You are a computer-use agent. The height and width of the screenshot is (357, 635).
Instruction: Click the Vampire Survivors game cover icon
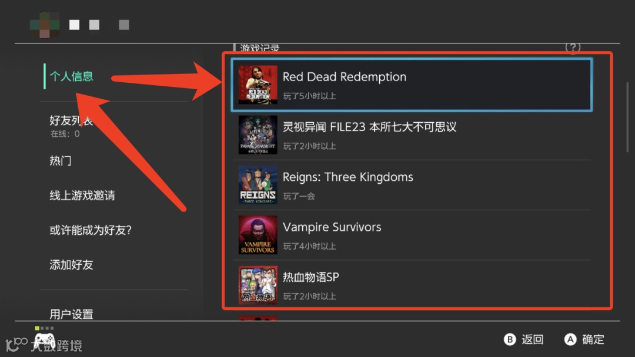pos(258,235)
